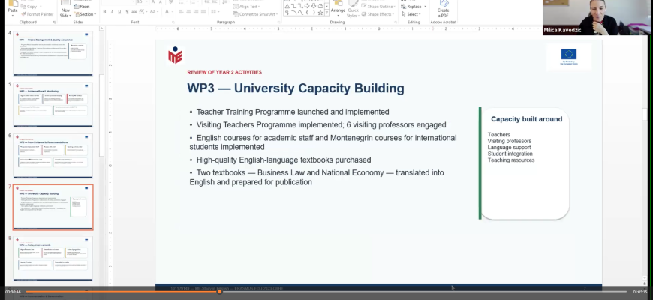
Task: Click the REVIEW OF YEAR 2 ACTIVITIES label
Action: point(224,73)
